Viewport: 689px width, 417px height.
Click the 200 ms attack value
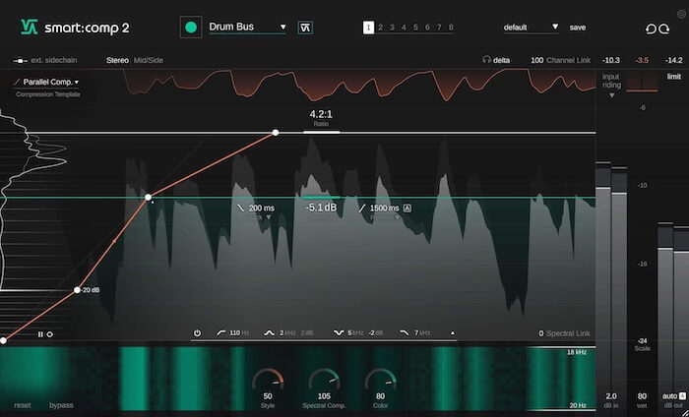point(262,208)
